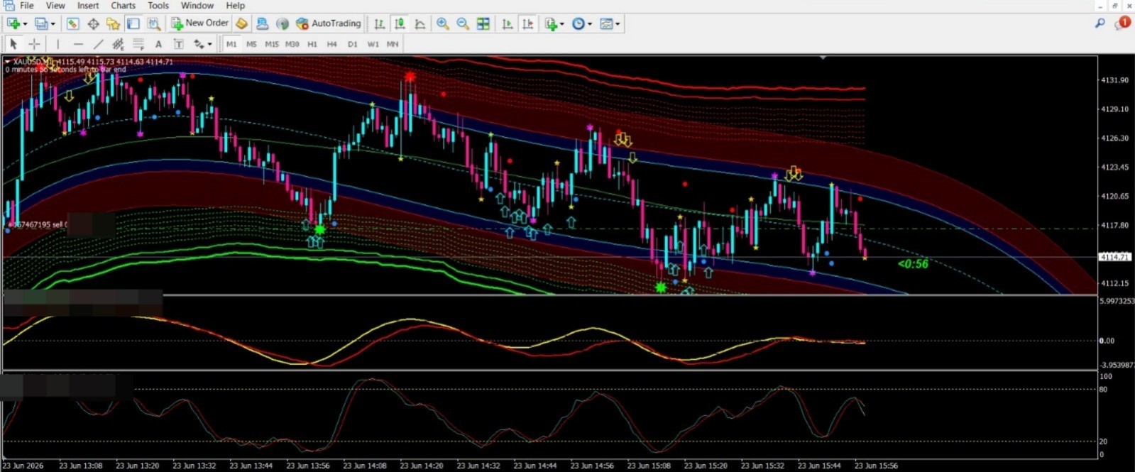Click the green countdown timer <0:56
The height and width of the screenshot is (472, 1135).
[913, 264]
